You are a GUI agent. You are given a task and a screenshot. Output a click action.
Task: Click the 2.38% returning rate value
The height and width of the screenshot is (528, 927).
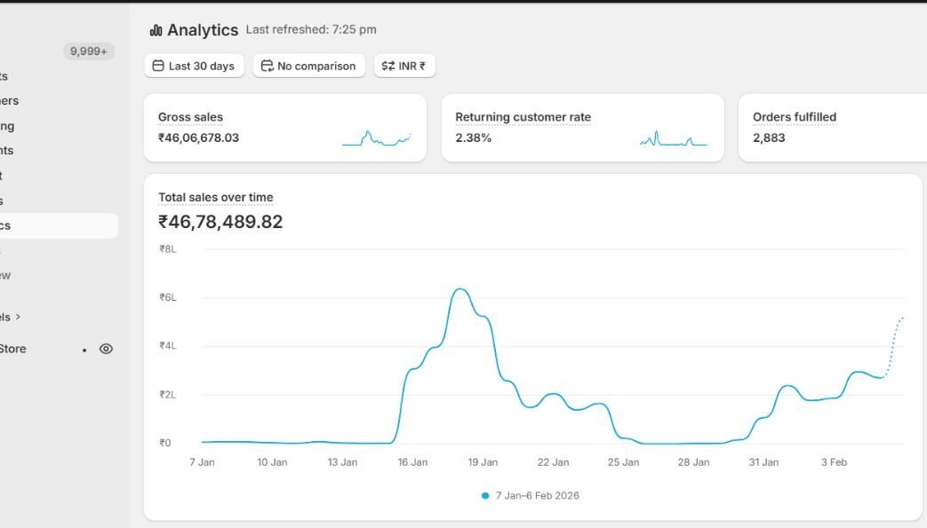click(474, 138)
